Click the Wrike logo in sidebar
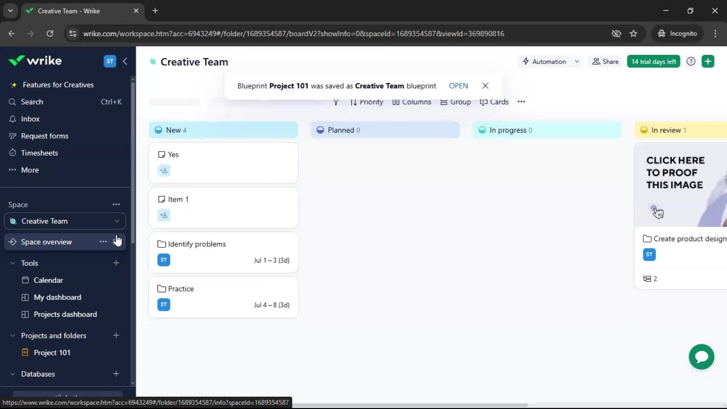This screenshot has width=727, height=409. coord(35,61)
